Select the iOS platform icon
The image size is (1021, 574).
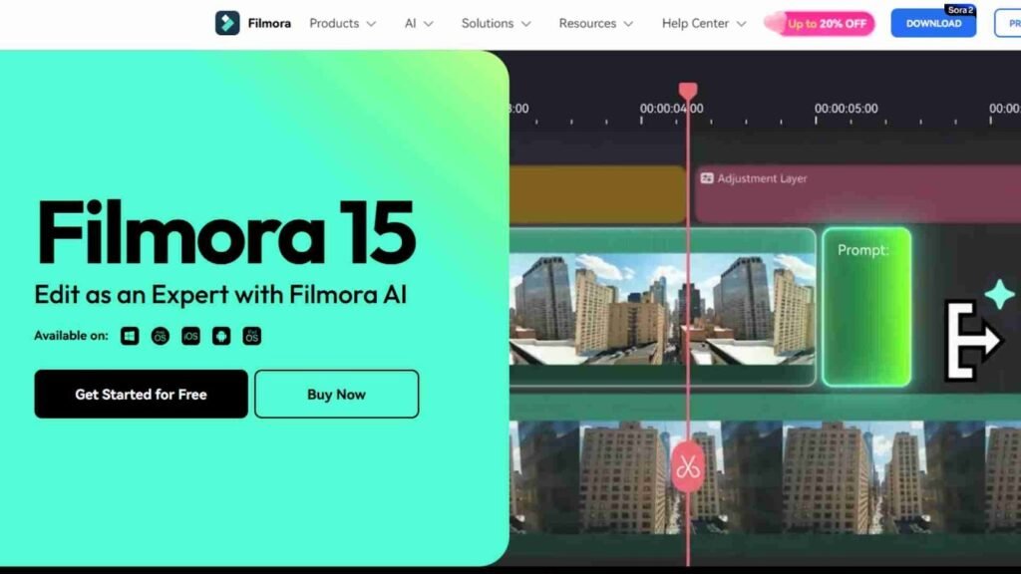[x=190, y=336]
